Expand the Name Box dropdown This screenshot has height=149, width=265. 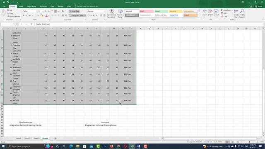click(13, 24)
